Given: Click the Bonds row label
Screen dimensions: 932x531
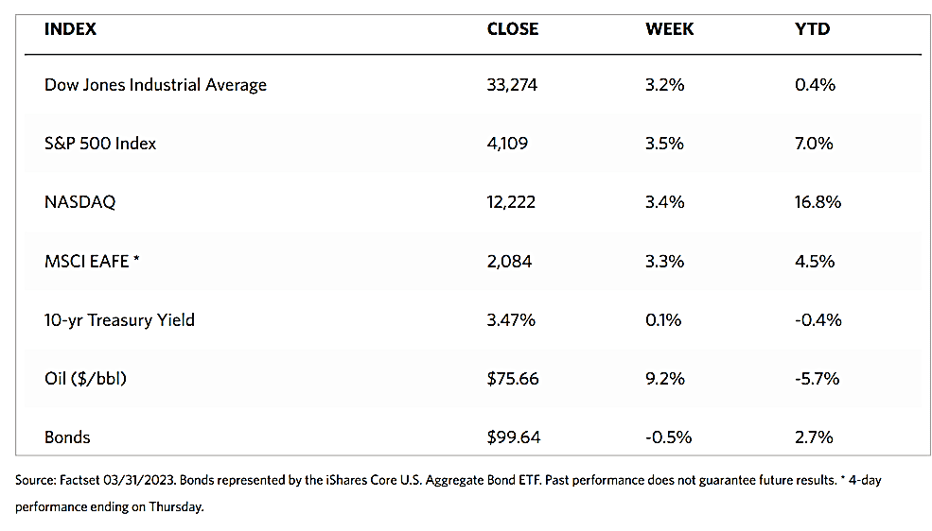Looking at the screenshot, I should [67, 437].
